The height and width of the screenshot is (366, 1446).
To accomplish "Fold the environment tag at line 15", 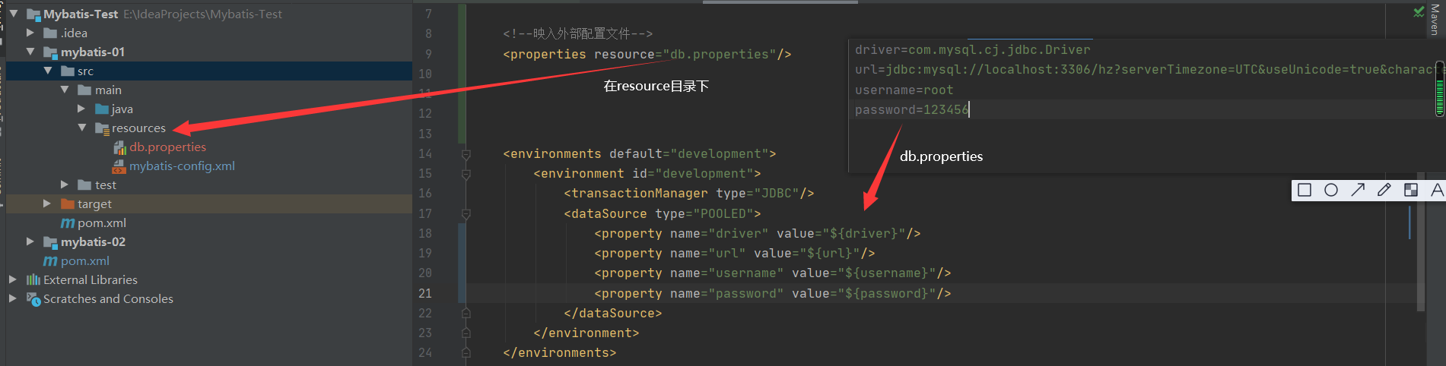I will pos(466,174).
